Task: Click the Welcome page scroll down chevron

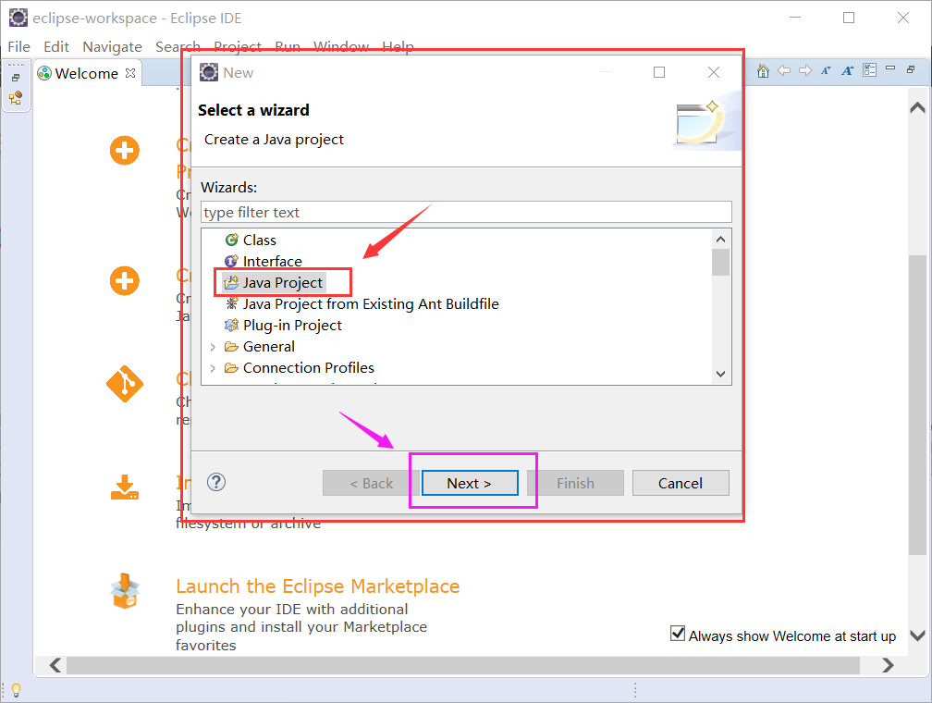Action: (x=918, y=635)
